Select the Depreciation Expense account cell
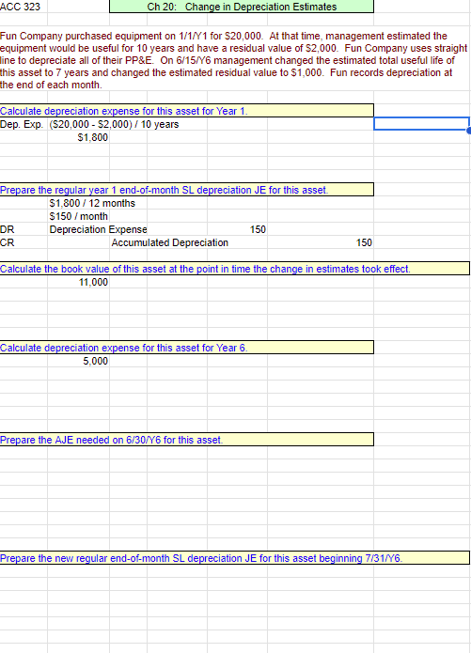This screenshot has width=471, height=653. [x=98, y=229]
